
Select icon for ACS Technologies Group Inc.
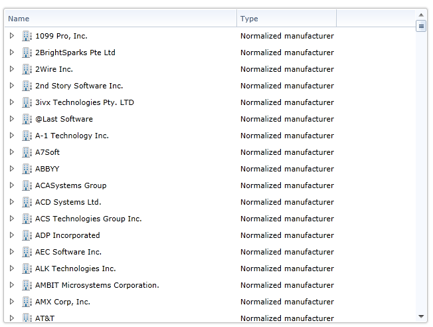point(27,219)
